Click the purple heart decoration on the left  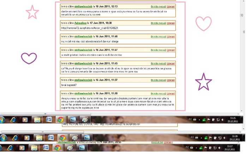click(x=29, y=58)
